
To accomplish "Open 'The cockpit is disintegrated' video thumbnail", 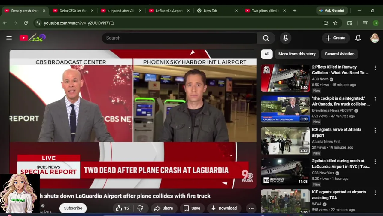I will (x=285, y=109).
